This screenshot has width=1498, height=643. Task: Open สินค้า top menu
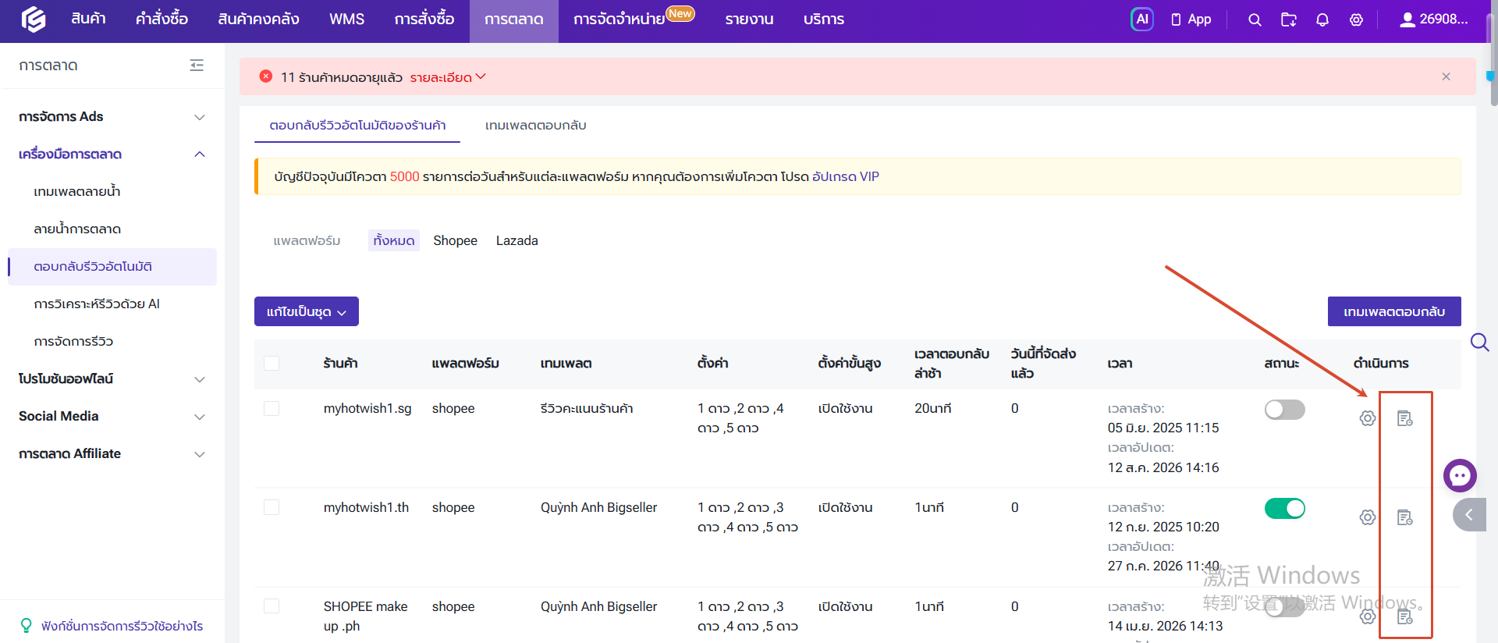pos(88,20)
